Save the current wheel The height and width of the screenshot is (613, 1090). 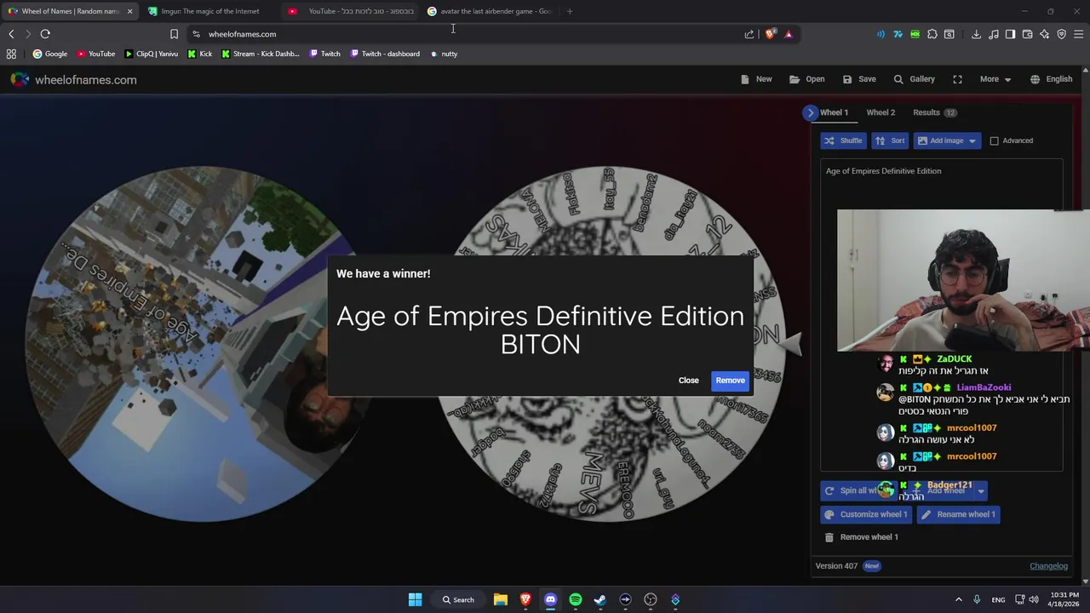click(859, 79)
